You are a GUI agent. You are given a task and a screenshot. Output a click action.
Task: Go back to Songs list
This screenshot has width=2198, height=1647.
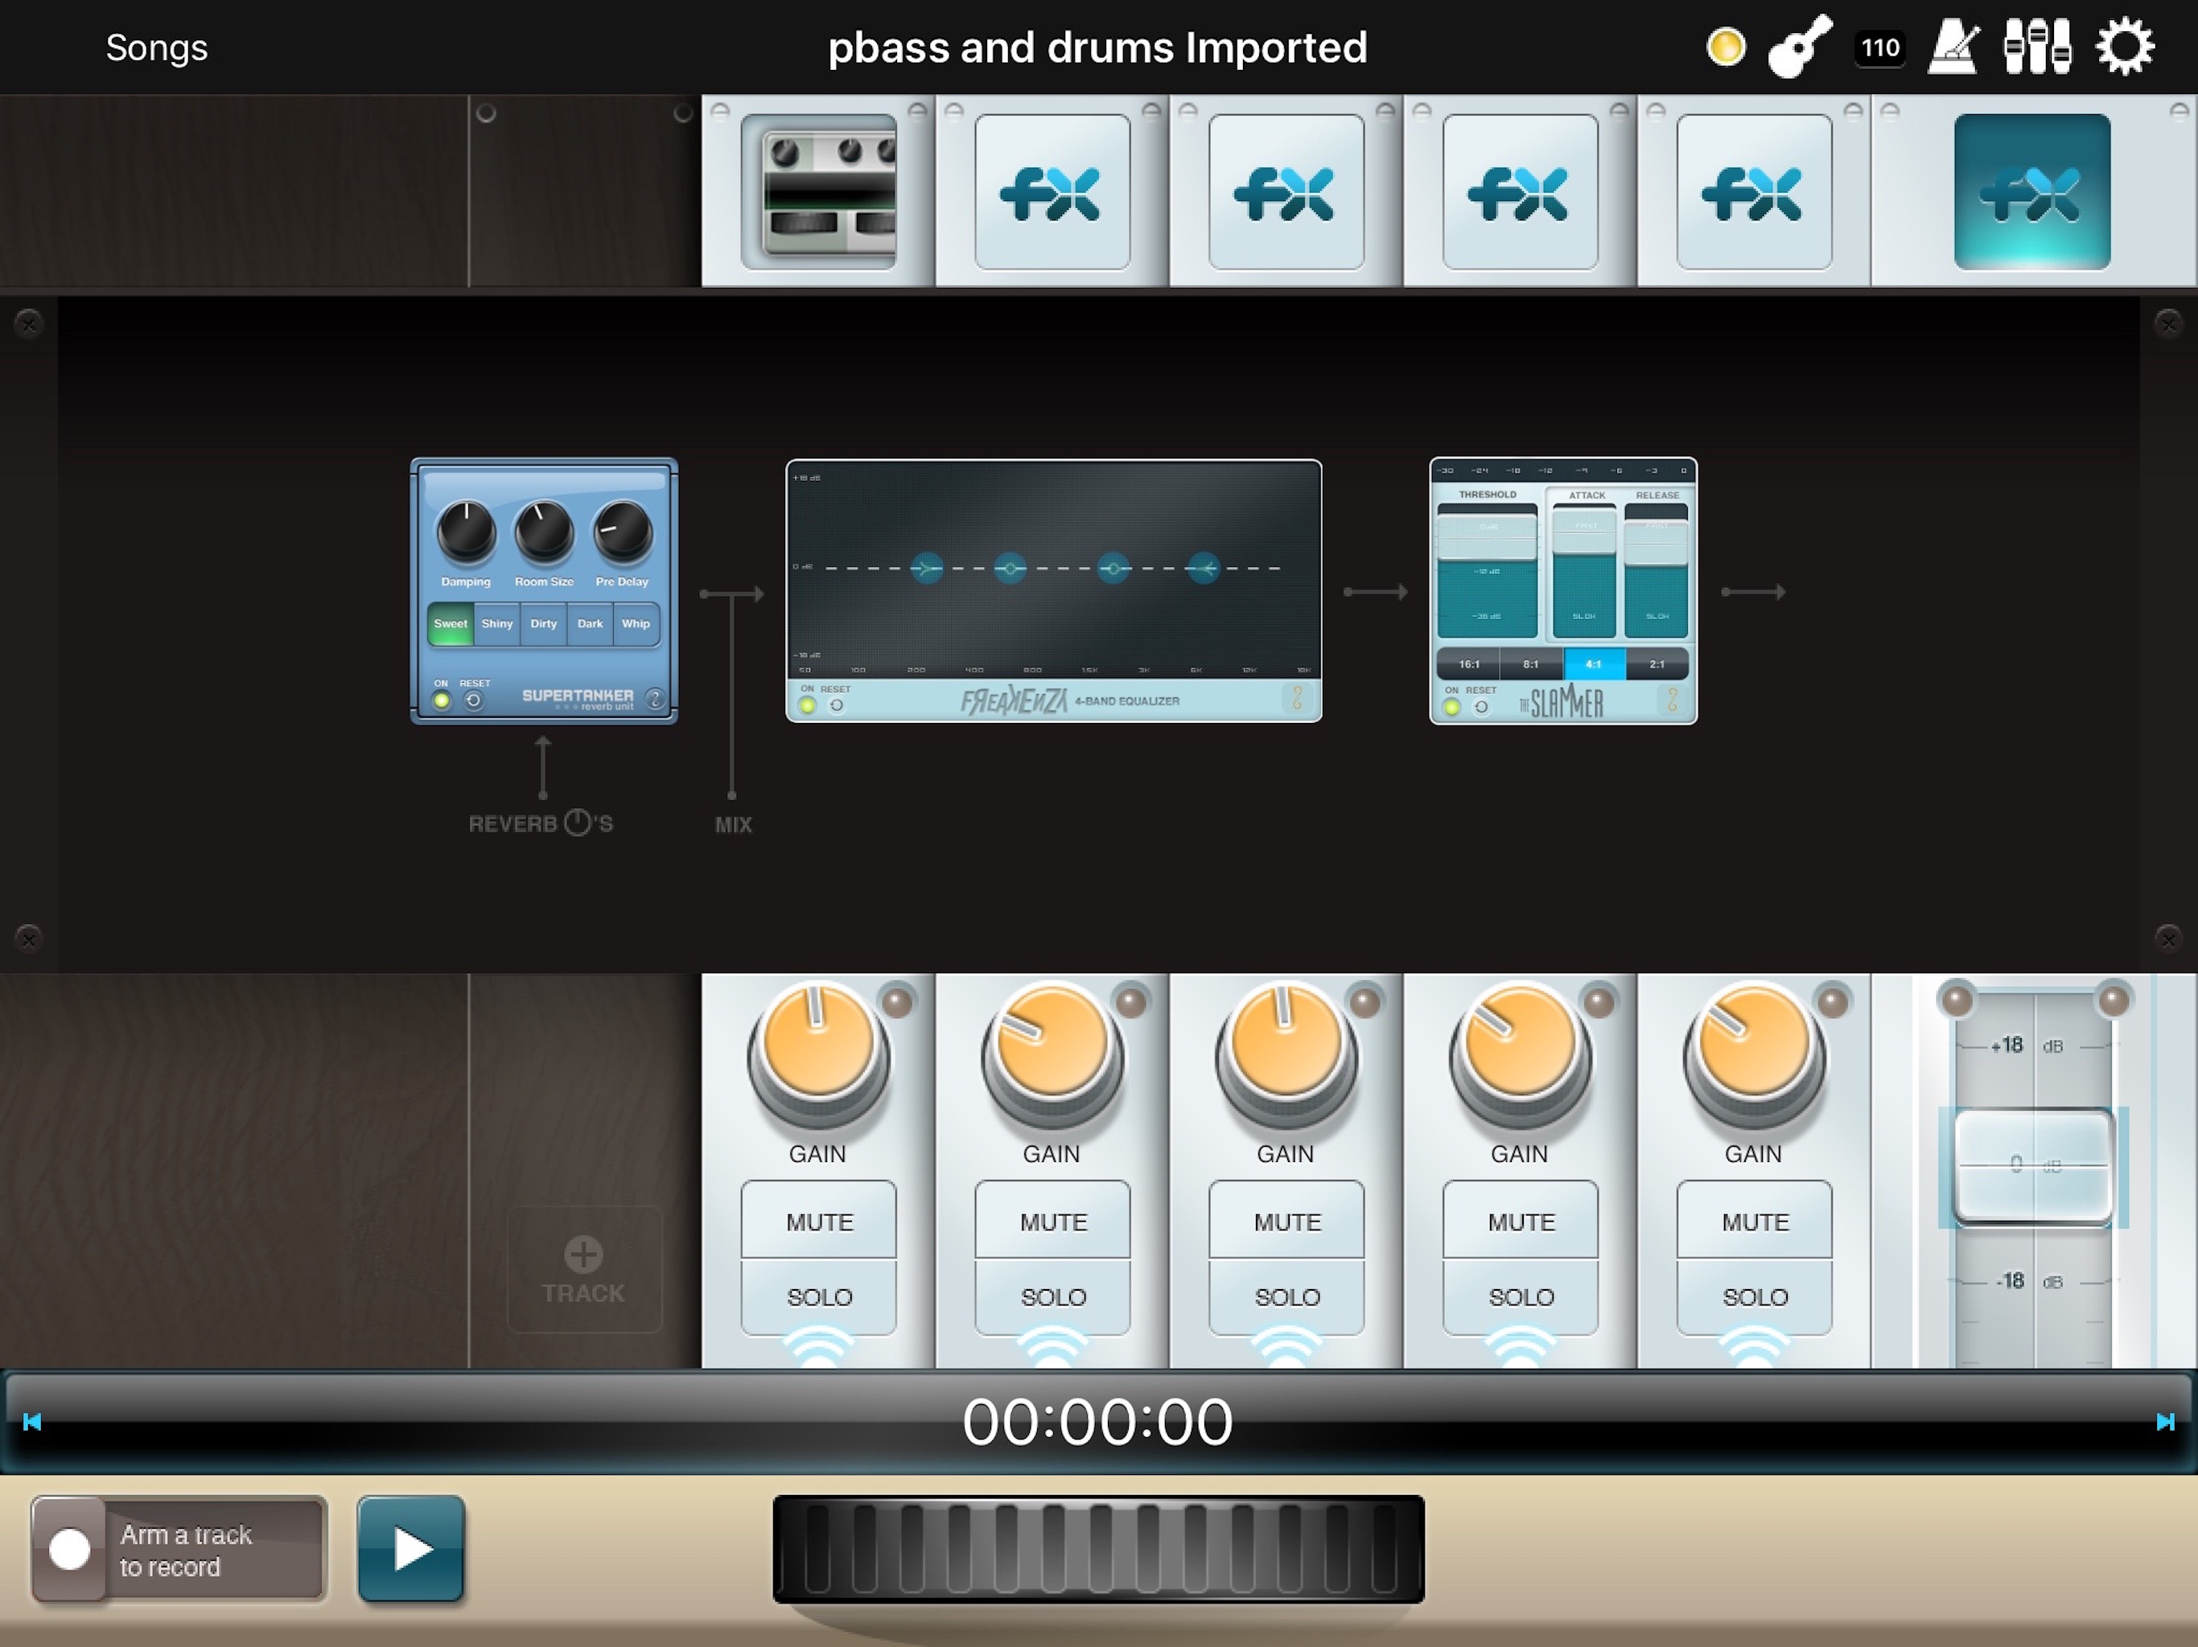157,47
